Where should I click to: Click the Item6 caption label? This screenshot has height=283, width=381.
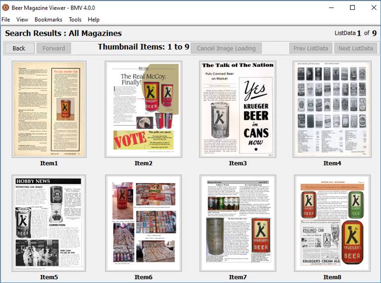pyautogui.click(x=143, y=277)
